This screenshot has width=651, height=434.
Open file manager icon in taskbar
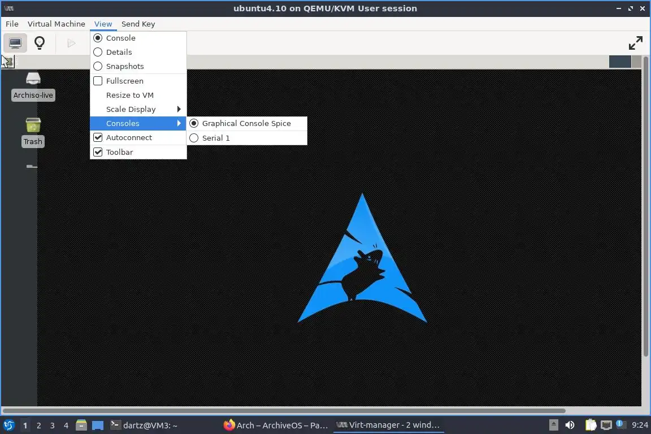pos(81,426)
